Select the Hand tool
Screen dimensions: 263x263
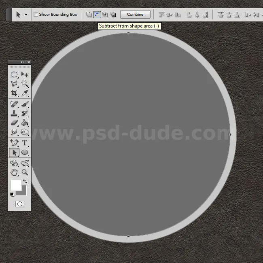tap(14, 172)
